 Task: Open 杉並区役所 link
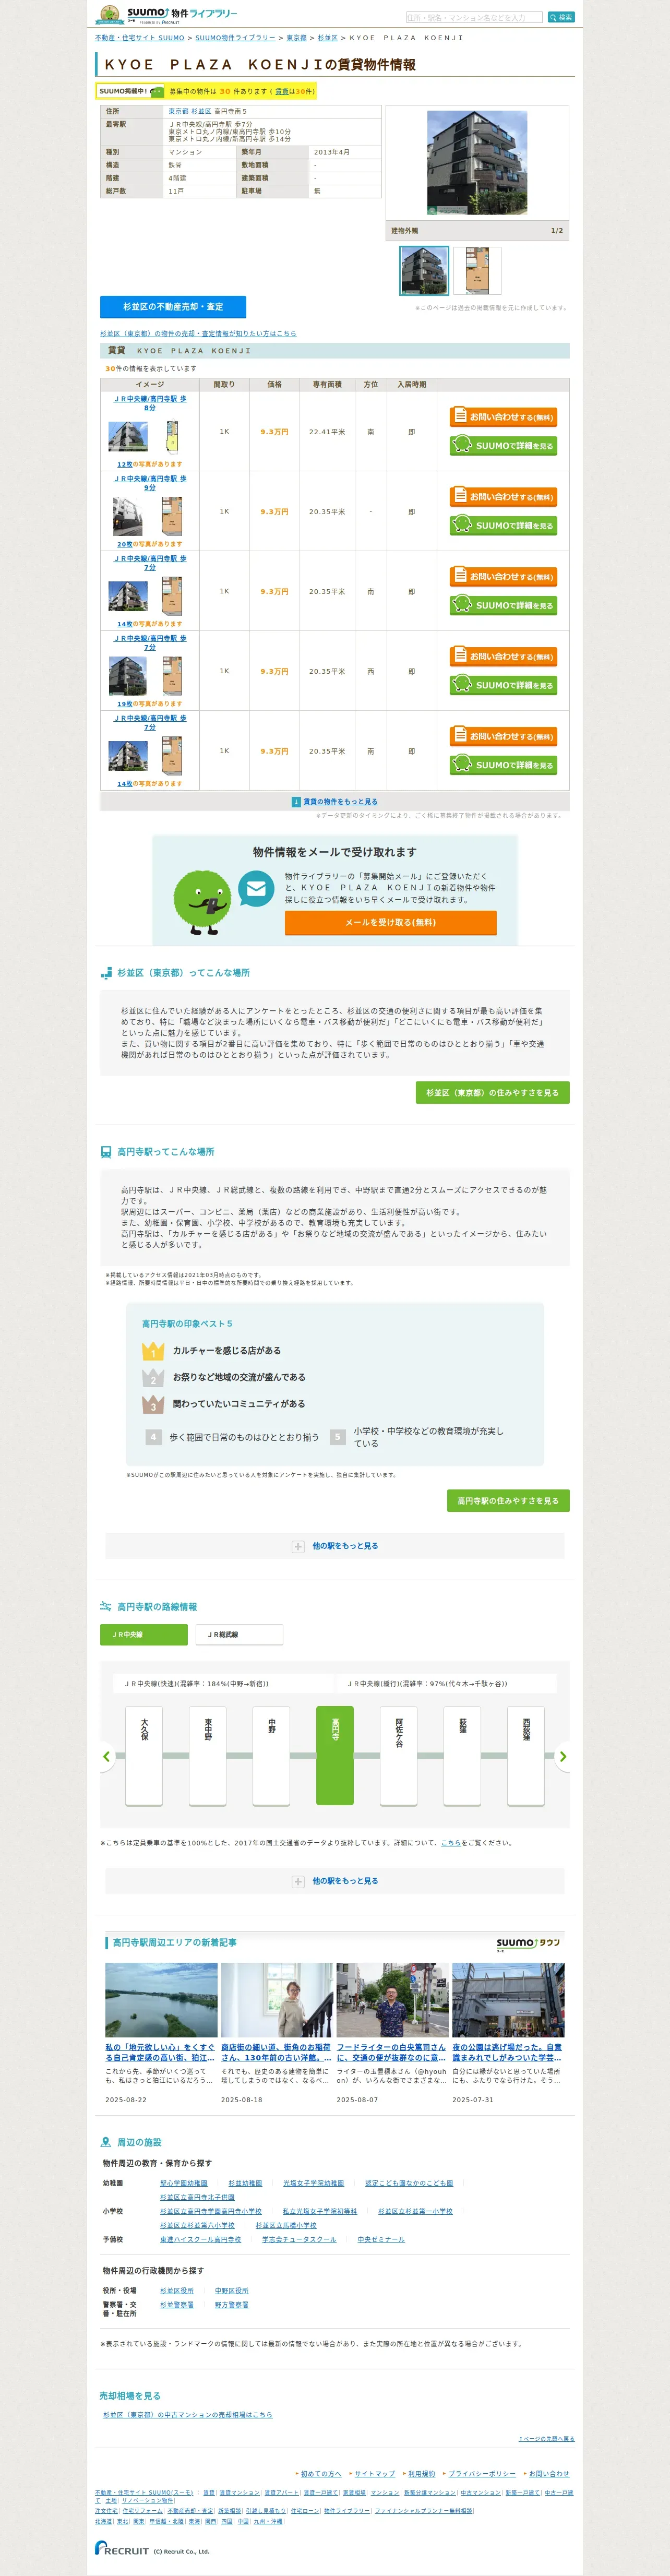177,2290
